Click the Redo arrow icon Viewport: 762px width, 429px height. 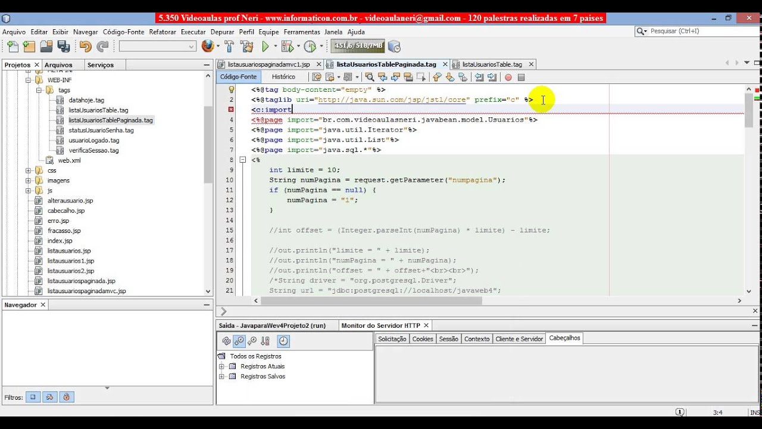coord(102,46)
